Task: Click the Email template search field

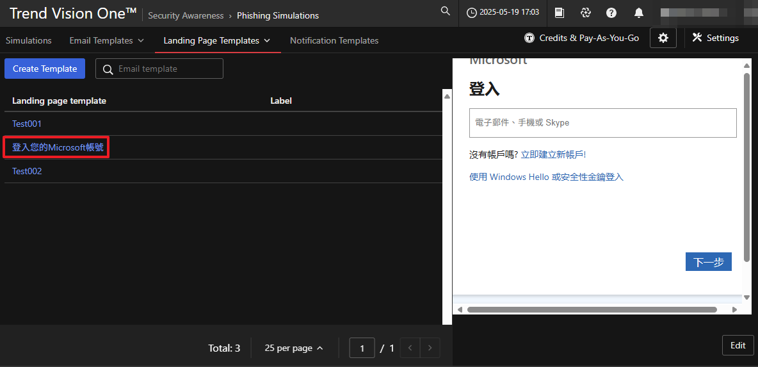Action: 166,69
